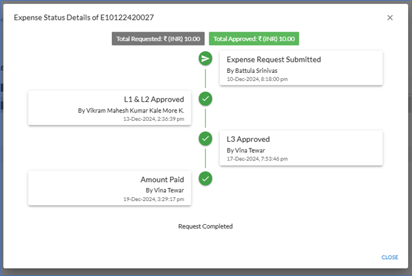Click the Request Completed status text
This screenshot has width=412, height=276.
(205, 227)
